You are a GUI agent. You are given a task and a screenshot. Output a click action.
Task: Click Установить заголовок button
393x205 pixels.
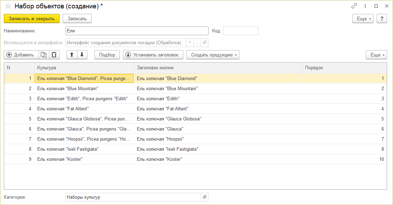click(153, 55)
